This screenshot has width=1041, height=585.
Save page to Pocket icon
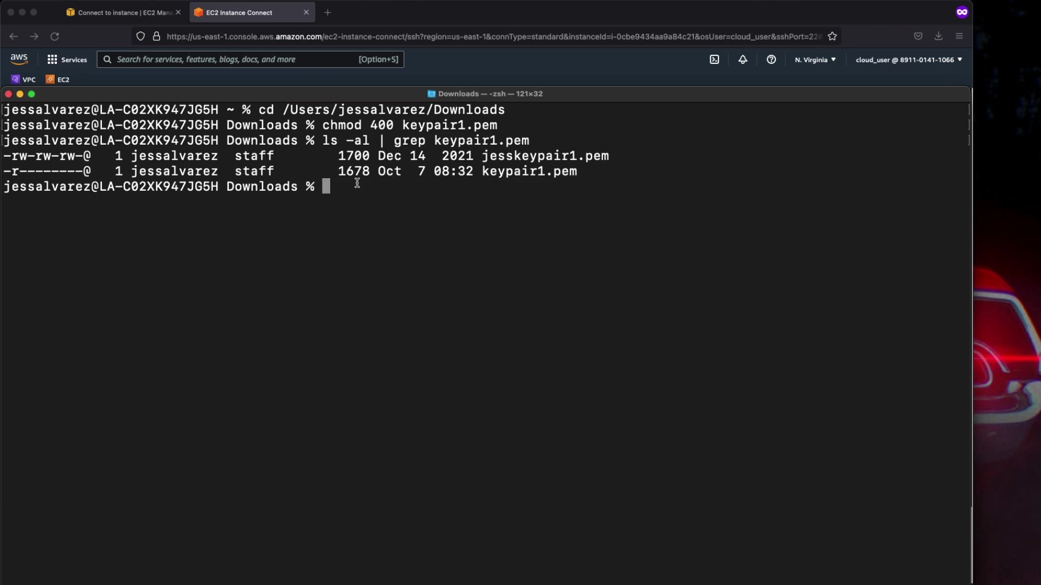point(918,36)
